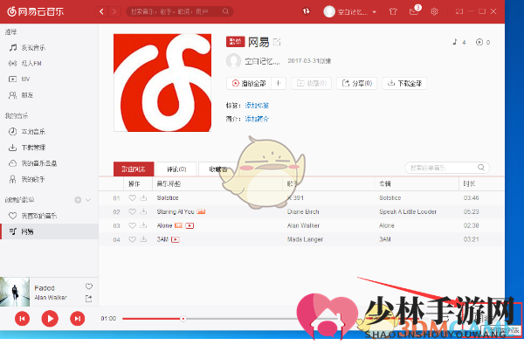
Task: Click album Speak A Little Louder
Action: 408,211
